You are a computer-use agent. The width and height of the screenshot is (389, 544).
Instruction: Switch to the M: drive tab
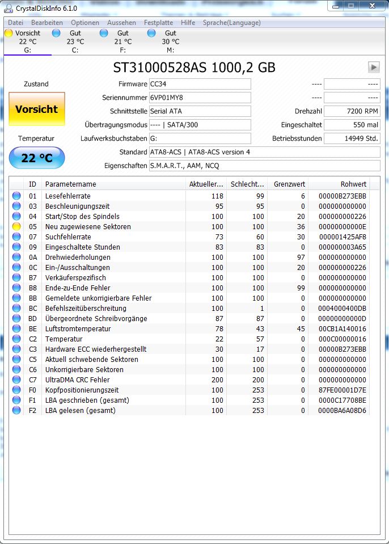170,41
